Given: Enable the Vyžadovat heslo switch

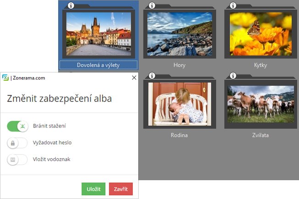Looking at the screenshot, I should point(17,143).
